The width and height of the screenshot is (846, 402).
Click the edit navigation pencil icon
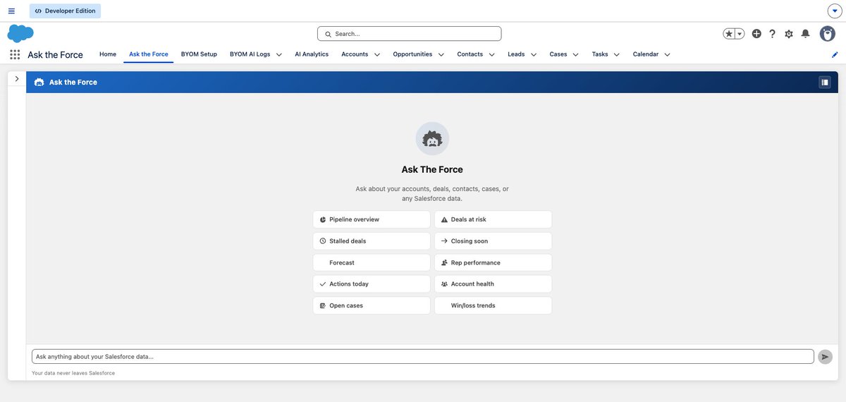pos(835,54)
